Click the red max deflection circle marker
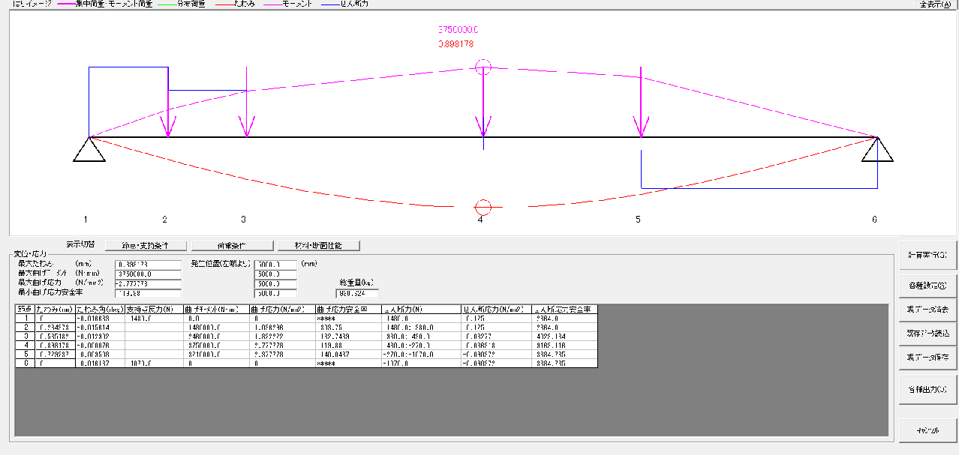The image size is (959, 455). [483, 207]
